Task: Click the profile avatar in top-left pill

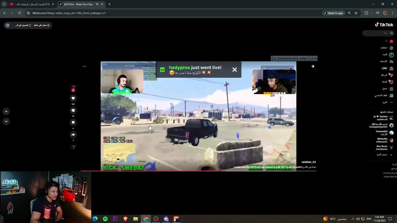Action: coord(7,25)
